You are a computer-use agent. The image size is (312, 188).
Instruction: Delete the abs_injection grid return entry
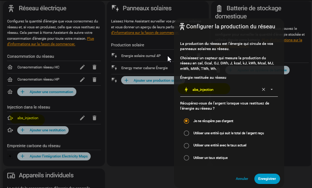click(94, 118)
